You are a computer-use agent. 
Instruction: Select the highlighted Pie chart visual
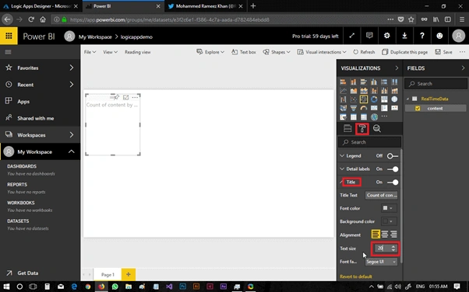click(x=364, y=99)
